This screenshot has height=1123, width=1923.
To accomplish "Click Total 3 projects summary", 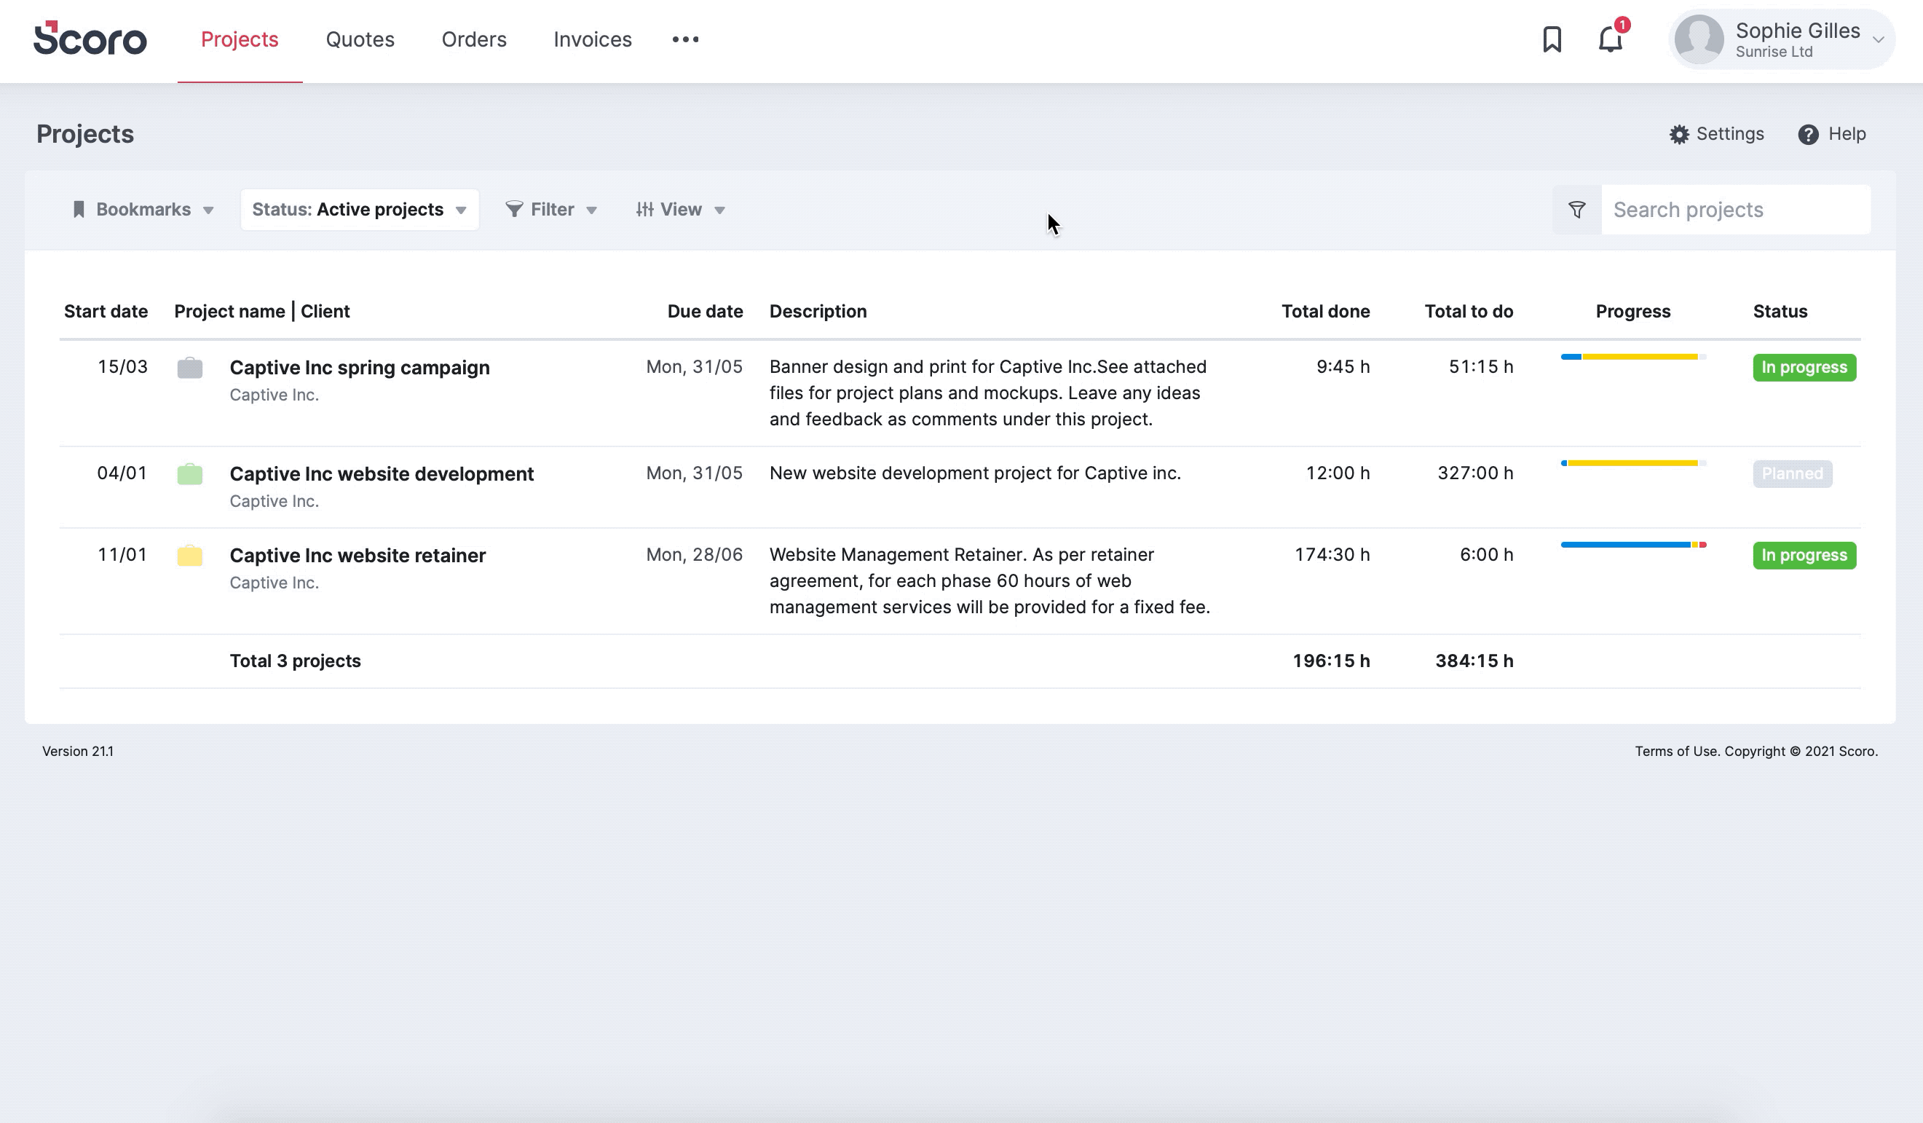I will point(296,661).
